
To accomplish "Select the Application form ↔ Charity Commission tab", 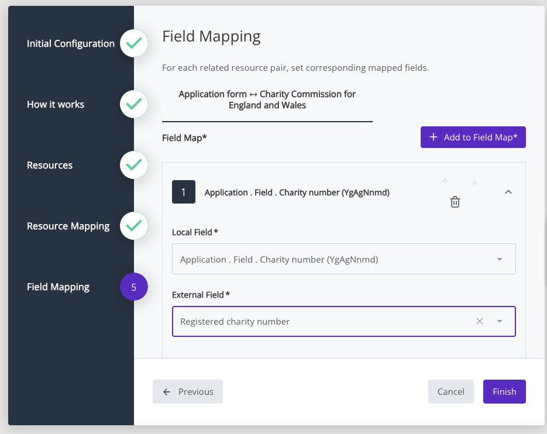I will point(267,100).
